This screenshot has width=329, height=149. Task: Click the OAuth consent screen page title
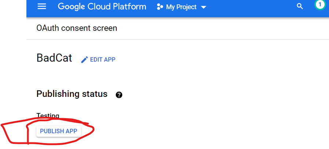coord(77,28)
